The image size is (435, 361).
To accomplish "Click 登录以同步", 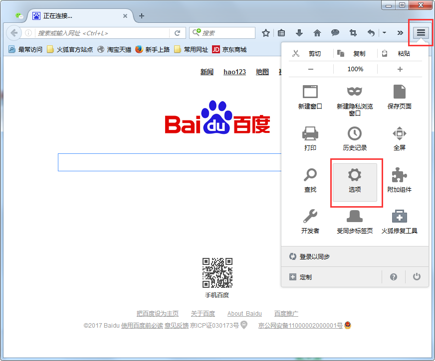I will 355,256.
